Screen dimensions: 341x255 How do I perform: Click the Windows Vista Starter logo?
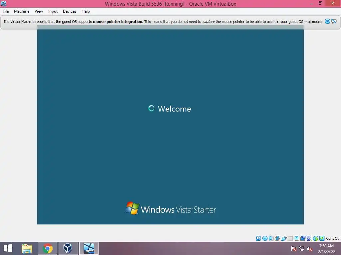(x=171, y=209)
